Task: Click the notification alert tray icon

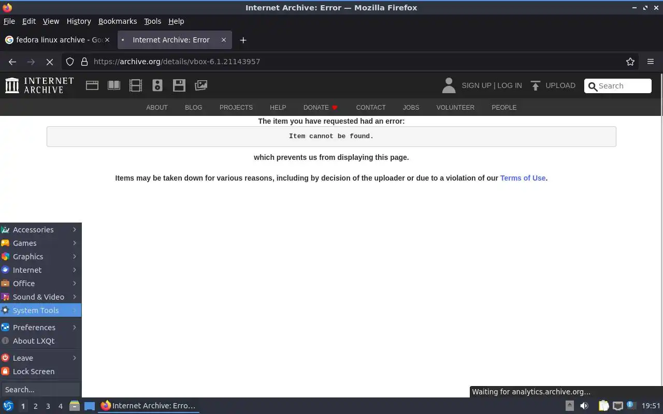Action: 630,405
